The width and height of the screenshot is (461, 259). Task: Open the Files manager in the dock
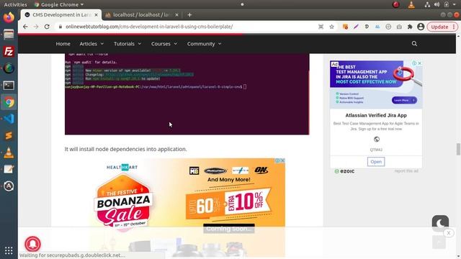tap(9, 35)
